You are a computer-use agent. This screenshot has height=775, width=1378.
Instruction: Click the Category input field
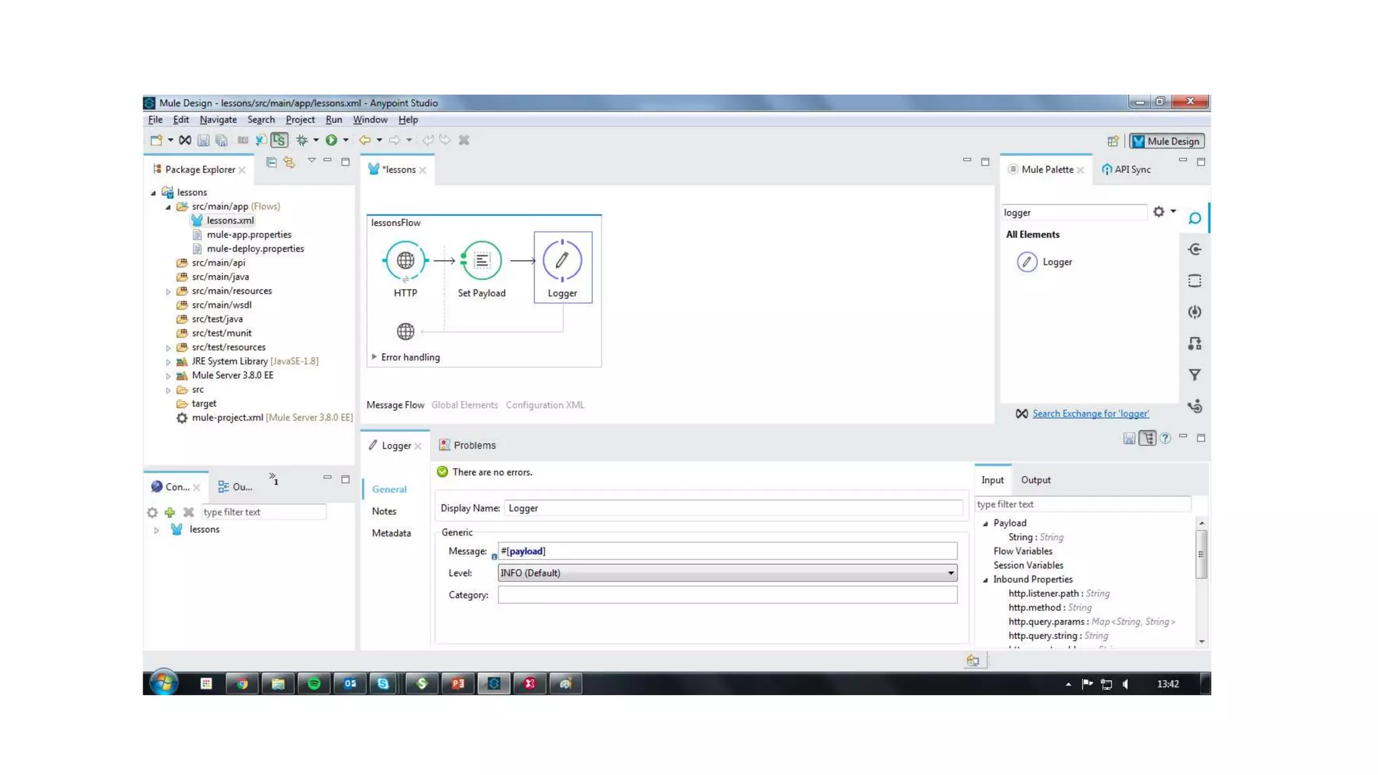(x=727, y=595)
